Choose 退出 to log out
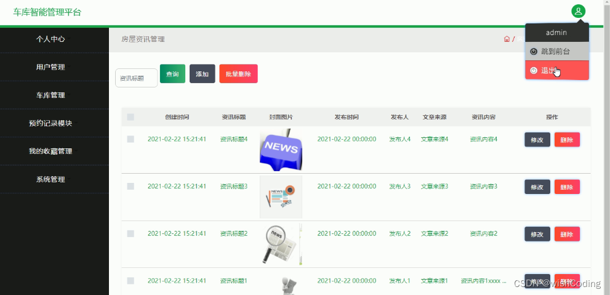610x295 pixels. [x=556, y=70]
